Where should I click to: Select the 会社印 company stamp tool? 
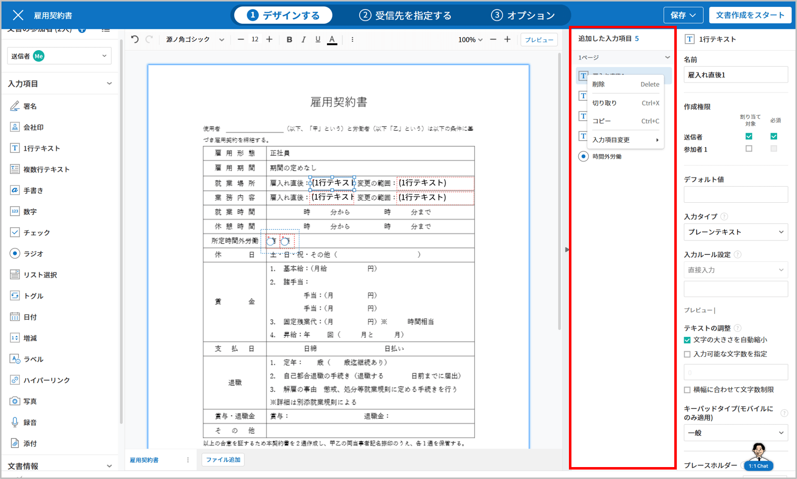point(33,127)
